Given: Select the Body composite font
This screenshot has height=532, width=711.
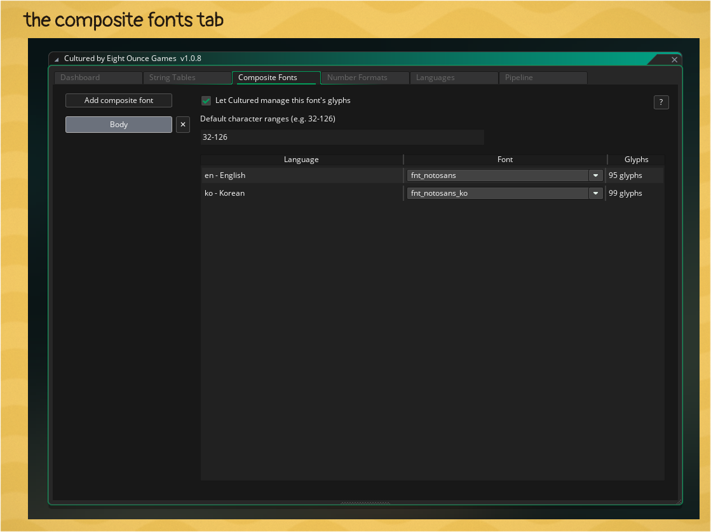Looking at the screenshot, I should coord(119,125).
